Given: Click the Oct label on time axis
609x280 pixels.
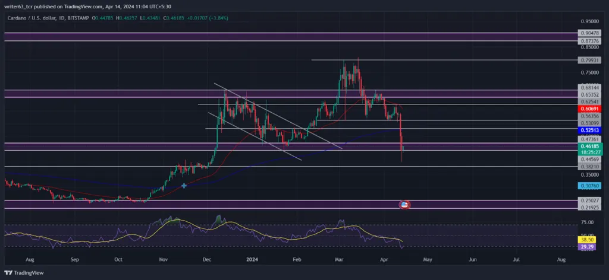Looking at the screenshot, I should pyautogui.click(x=119, y=259).
